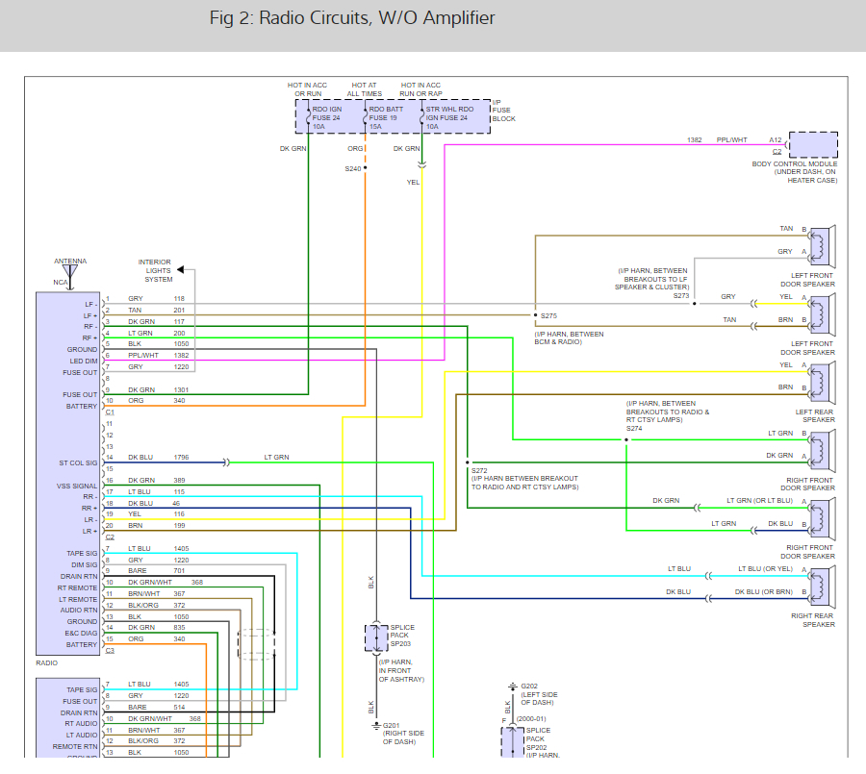
Task: Click the 'IN FRONT OF ASHTRAY' harness note
Action: (401, 675)
